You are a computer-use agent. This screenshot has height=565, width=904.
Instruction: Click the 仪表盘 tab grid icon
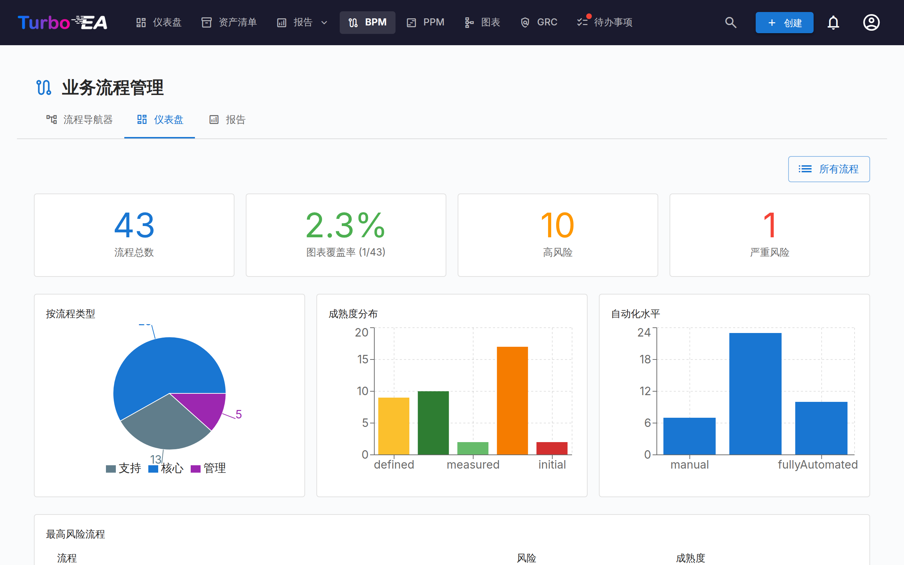pos(142,120)
